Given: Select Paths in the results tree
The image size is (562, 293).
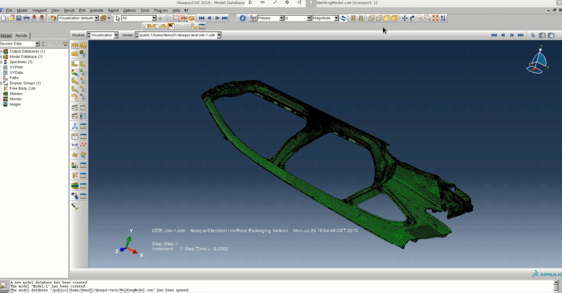Looking at the screenshot, I should pyautogui.click(x=14, y=78).
